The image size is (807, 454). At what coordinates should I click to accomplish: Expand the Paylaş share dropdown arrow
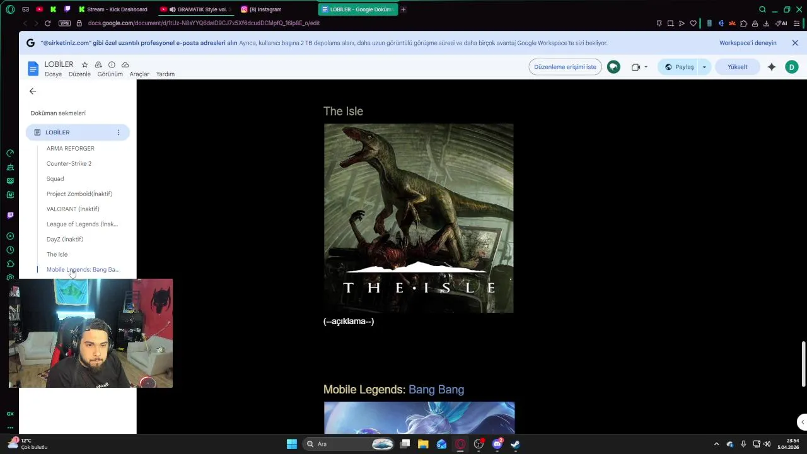[x=704, y=67]
